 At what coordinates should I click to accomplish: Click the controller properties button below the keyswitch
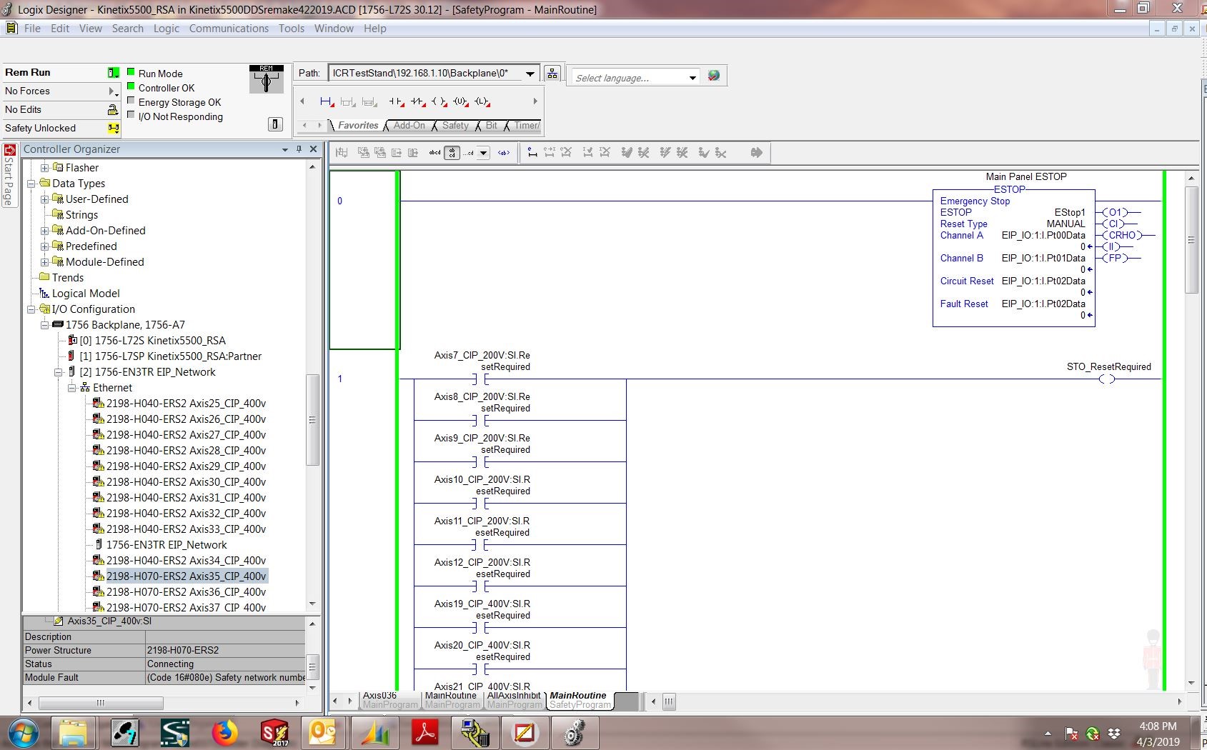coord(275,124)
